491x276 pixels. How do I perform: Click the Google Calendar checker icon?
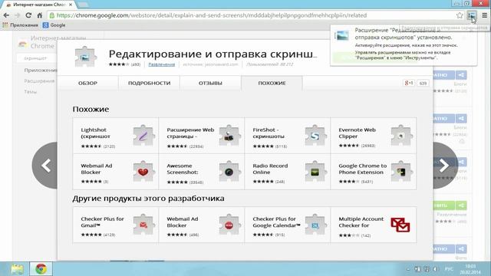[x=315, y=225]
